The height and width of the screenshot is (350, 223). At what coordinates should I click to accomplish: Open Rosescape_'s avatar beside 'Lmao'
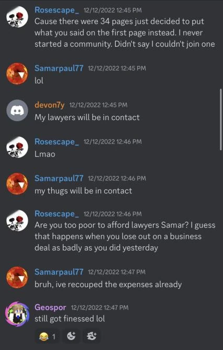click(x=17, y=147)
